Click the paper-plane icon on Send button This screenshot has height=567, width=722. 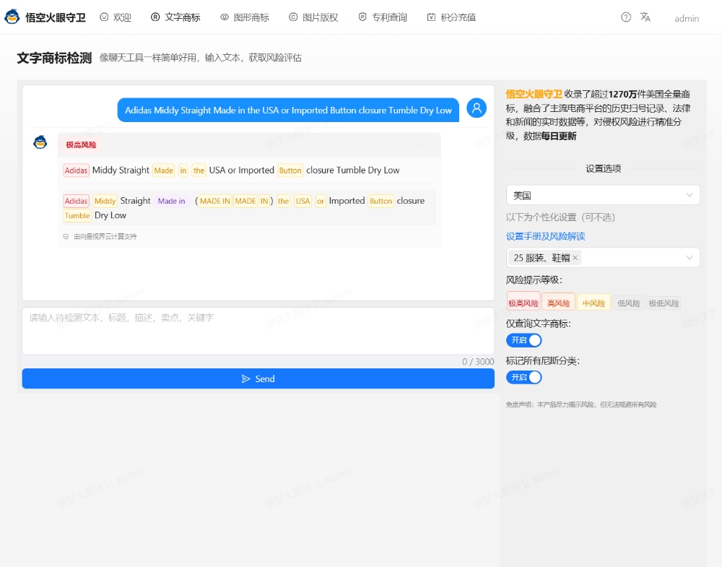pos(246,378)
